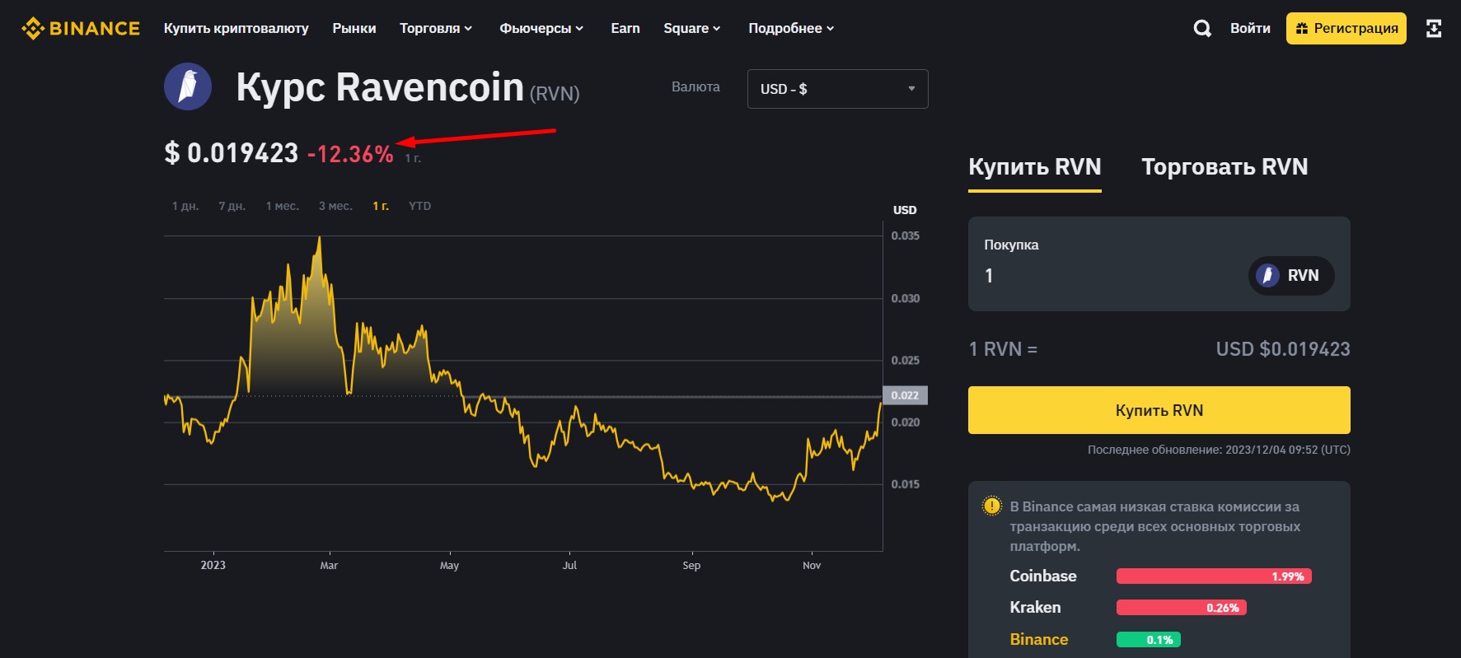Open the USD - $ currency dropdown
The height and width of the screenshot is (658, 1461).
point(837,89)
